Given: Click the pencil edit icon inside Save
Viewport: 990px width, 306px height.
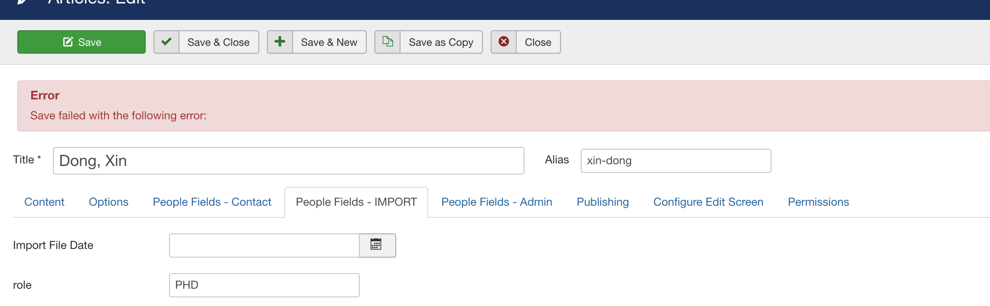Looking at the screenshot, I should click(68, 42).
